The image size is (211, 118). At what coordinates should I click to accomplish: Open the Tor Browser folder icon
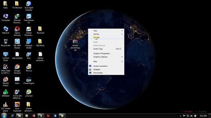coord(17,5)
